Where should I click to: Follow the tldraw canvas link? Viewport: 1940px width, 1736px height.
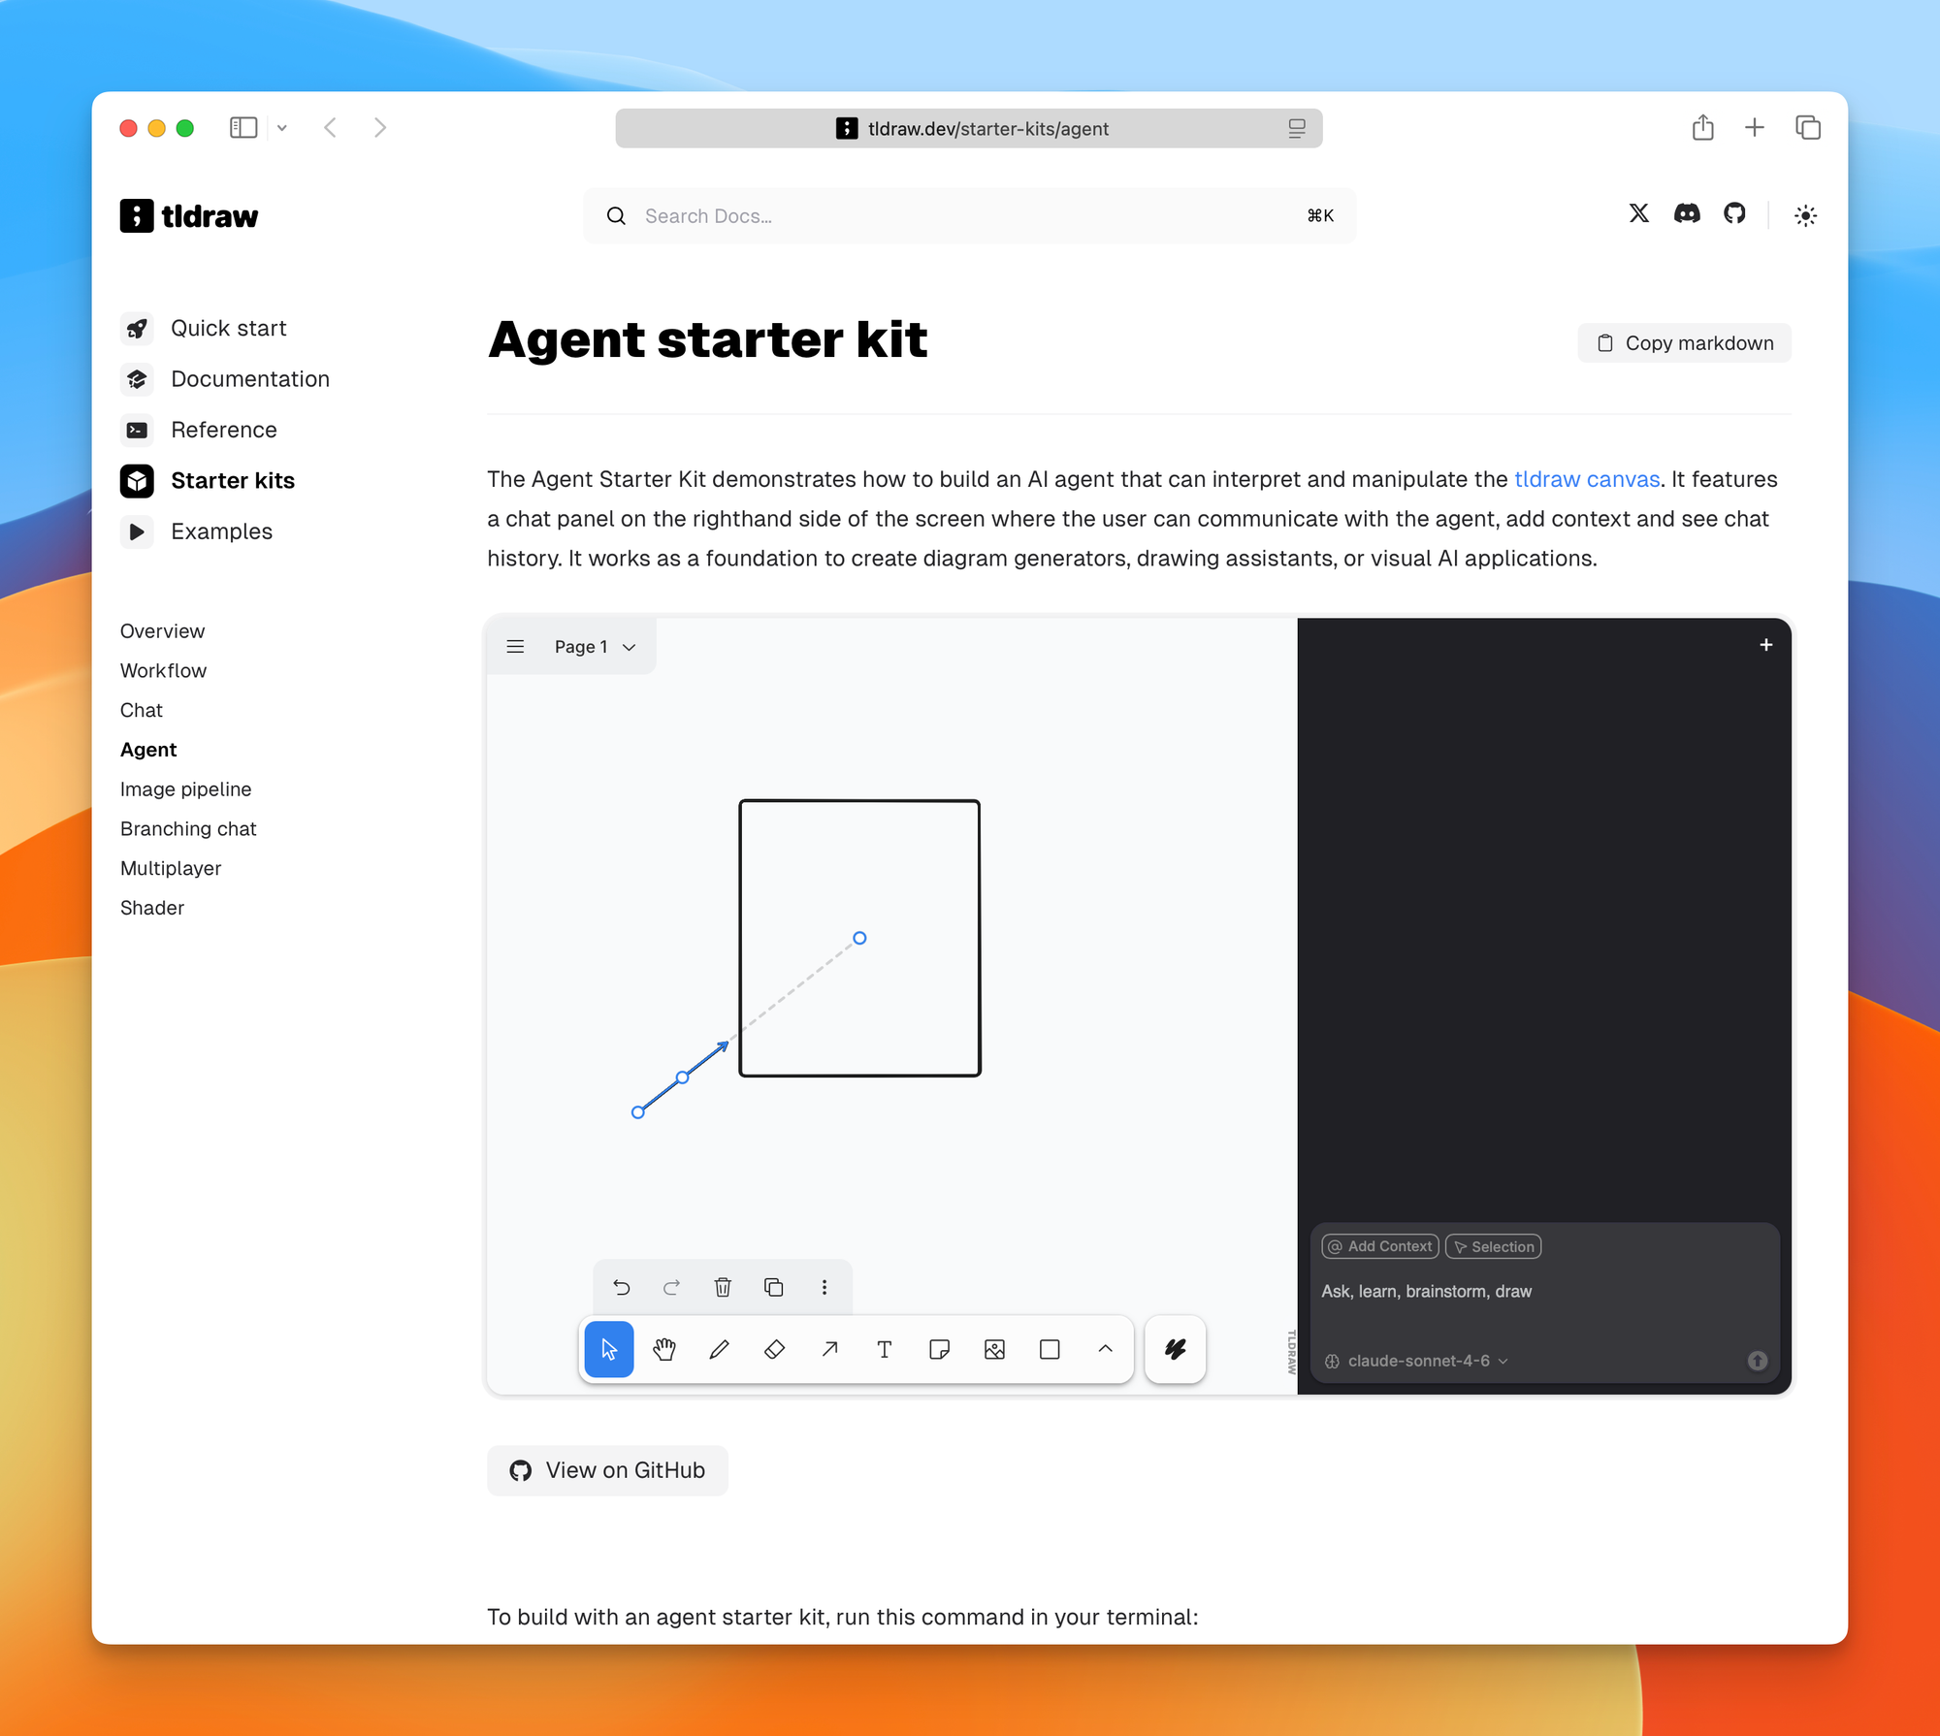1586,479
